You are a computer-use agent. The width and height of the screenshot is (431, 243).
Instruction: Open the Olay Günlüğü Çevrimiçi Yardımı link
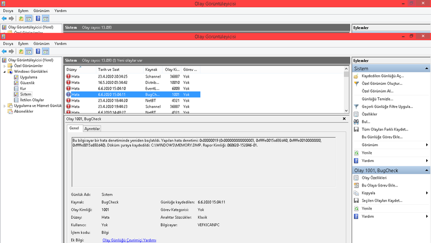click(x=129, y=240)
